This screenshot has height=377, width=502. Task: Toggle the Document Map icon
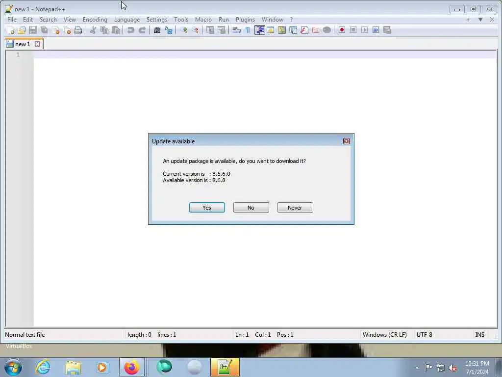click(282, 30)
